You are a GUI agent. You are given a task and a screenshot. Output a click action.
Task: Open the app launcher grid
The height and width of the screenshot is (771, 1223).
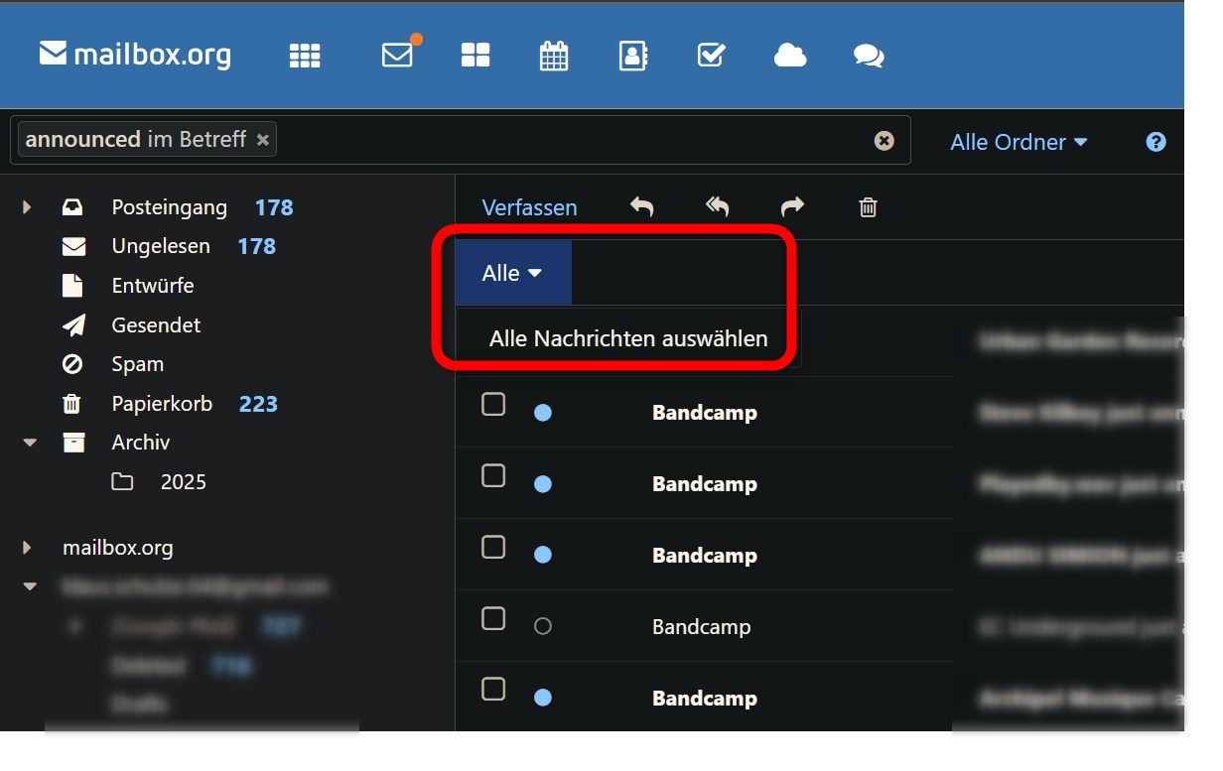pyautogui.click(x=305, y=56)
